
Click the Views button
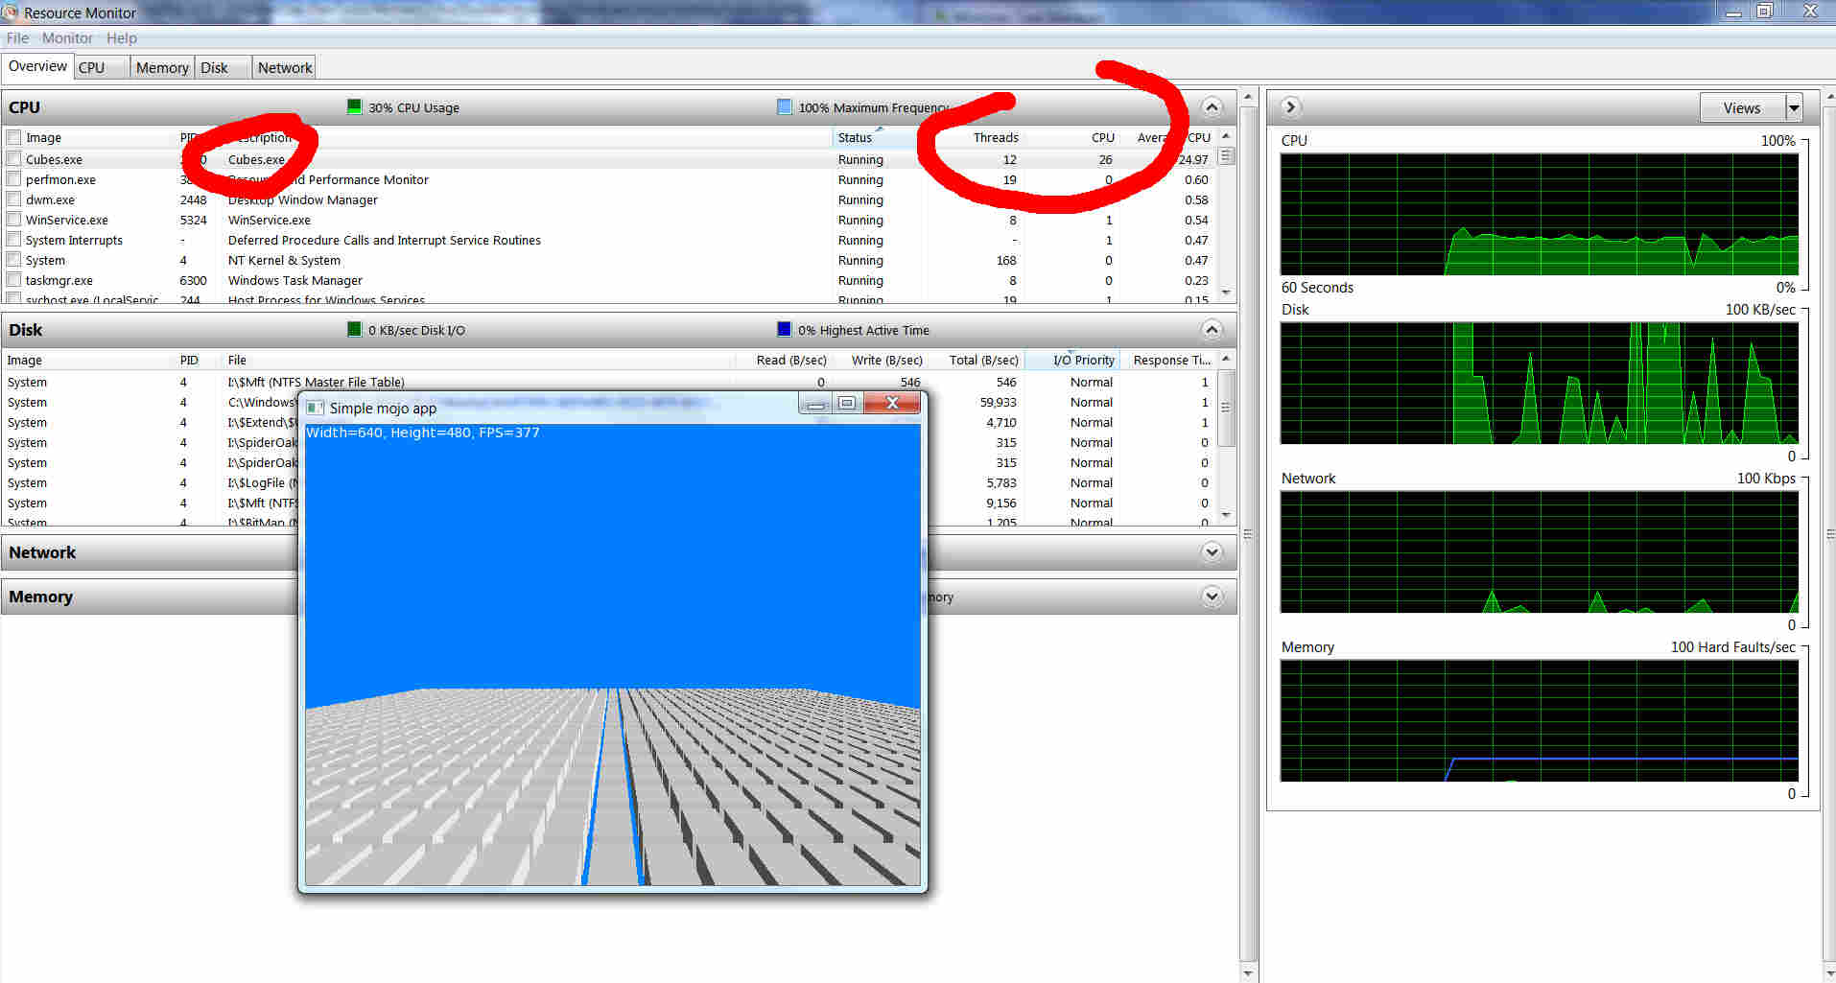pyautogui.click(x=1741, y=107)
